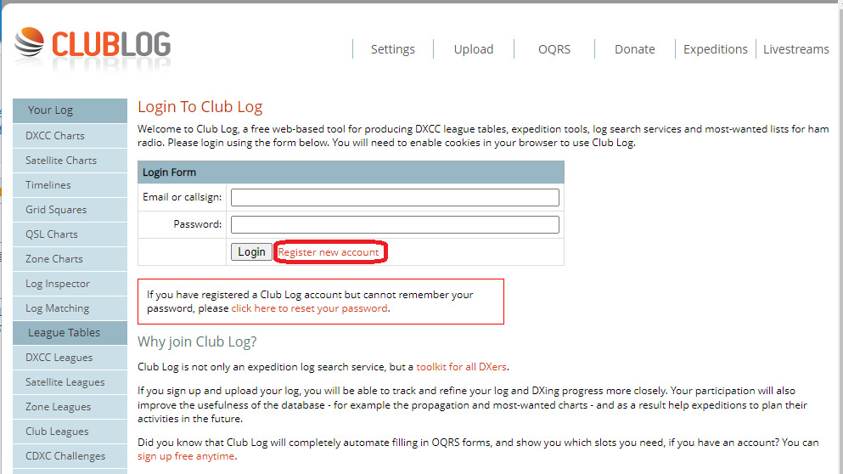Image resolution: width=843 pixels, height=474 pixels.
Task: Open Log Inspector in the sidebar
Action: click(x=70, y=284)
